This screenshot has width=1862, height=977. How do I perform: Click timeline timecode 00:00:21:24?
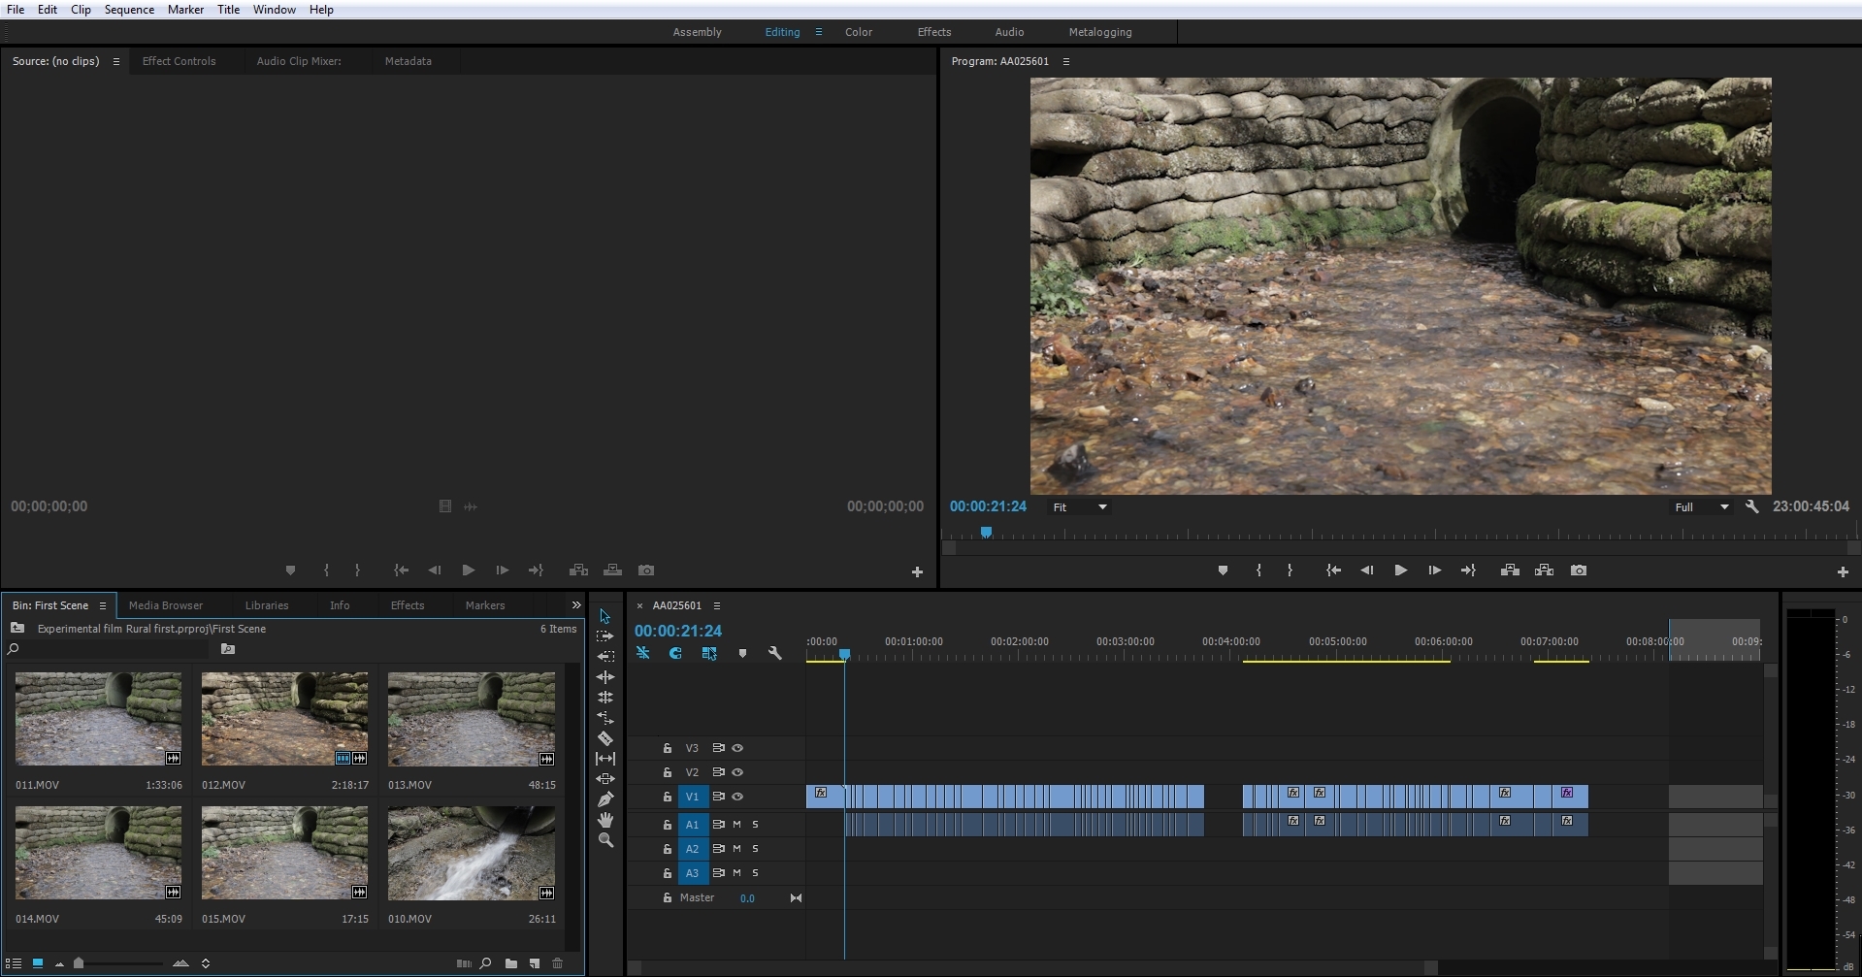678,631
